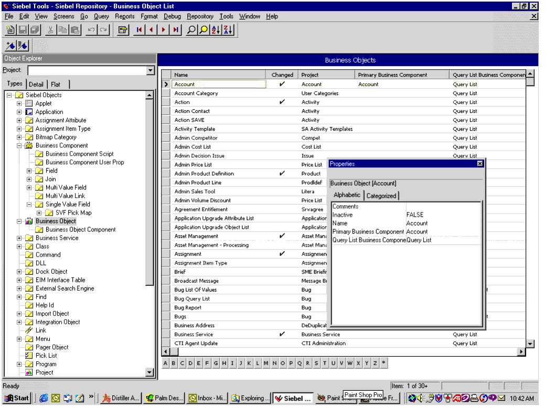This screenshot has width=555, height=406.
Task: Click the Save All toolbar icon
Action: (x=35, y=30)
